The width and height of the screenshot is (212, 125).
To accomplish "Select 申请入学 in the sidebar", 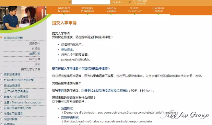I will coord(35,54).
